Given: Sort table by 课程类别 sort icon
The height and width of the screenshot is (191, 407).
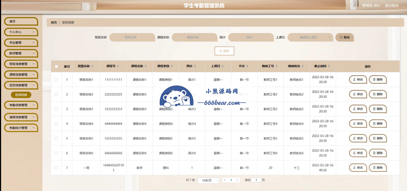Looking at the screenshot, I should tap(172, 66).
